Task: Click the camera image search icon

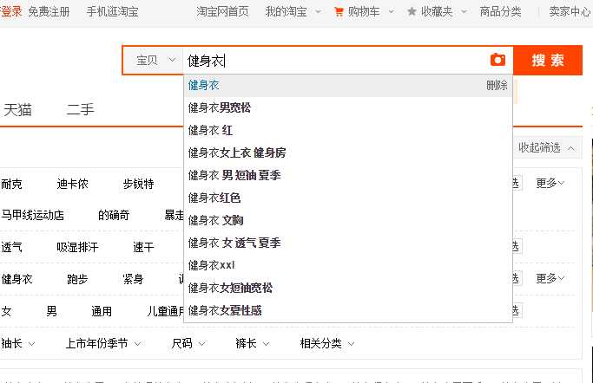Action: pos(497,60)
